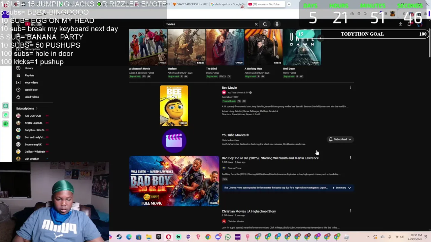Switch to slash symbol Google Search tab
Screen dimensions: 431x242
(228, 4)
